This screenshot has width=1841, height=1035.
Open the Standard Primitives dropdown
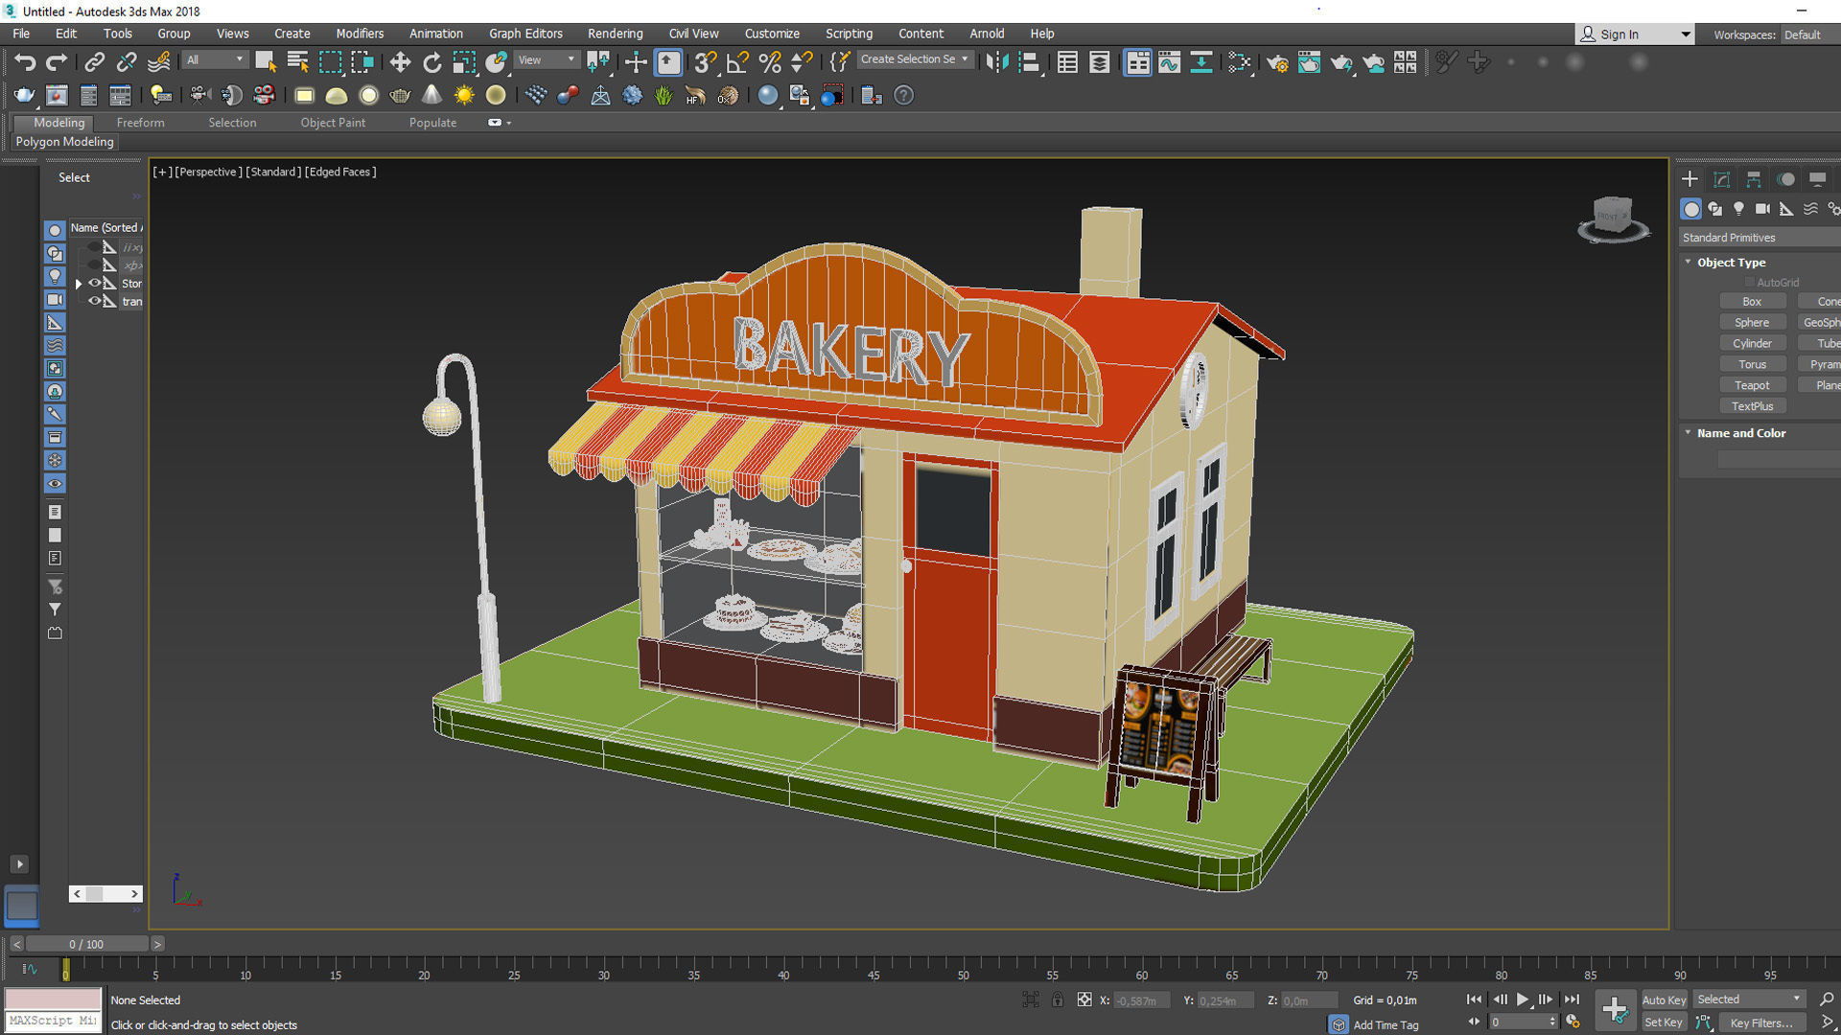point(1760,237)
